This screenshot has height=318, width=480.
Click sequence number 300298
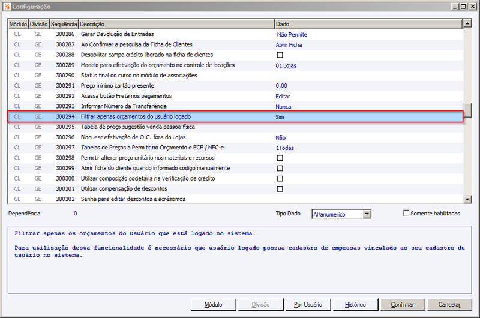65,158
